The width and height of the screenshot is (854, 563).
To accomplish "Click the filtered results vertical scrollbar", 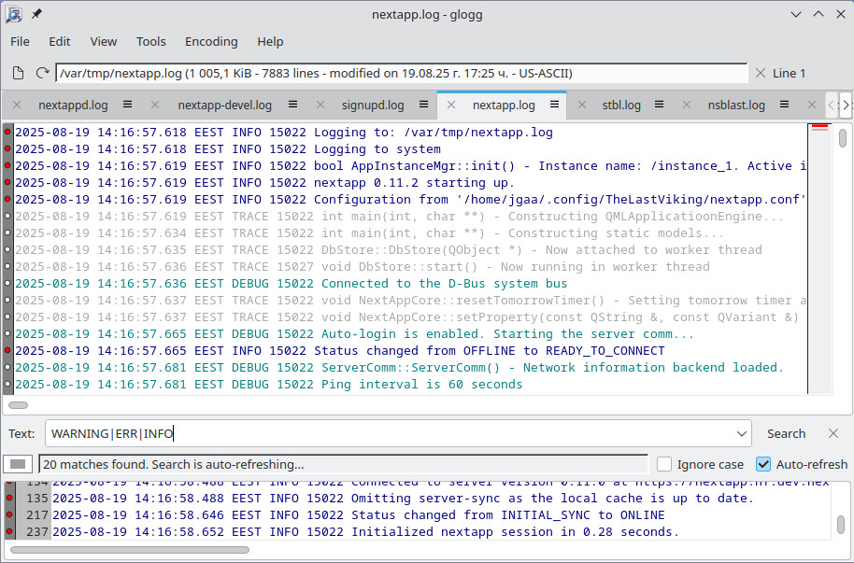I will coord(841,525).
